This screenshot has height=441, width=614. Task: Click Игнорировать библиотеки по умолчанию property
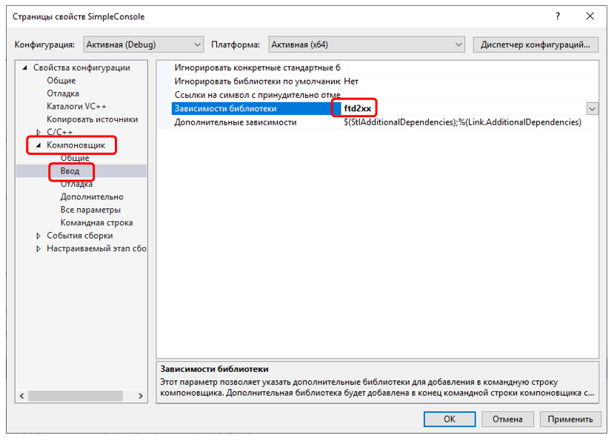[x=257, y=81]
